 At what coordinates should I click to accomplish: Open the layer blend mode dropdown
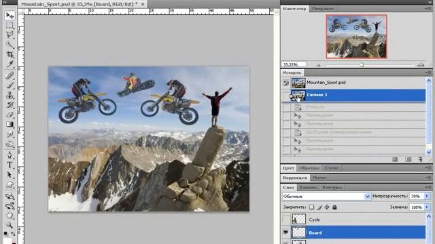tap(326, 197)
